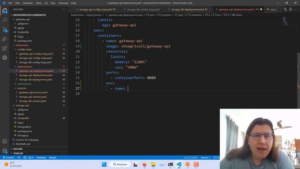The height and width of the screenshot is (169, 300).
Task: Collapse the deployments folder
Action: coord(25,67)
